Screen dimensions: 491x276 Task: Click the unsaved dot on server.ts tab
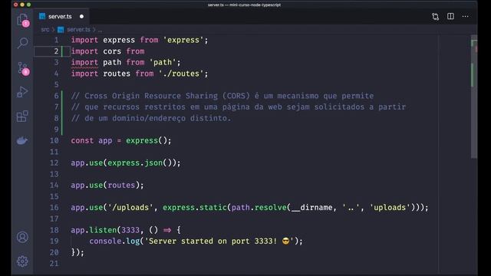pyautogui.click(x=81, y=16)
